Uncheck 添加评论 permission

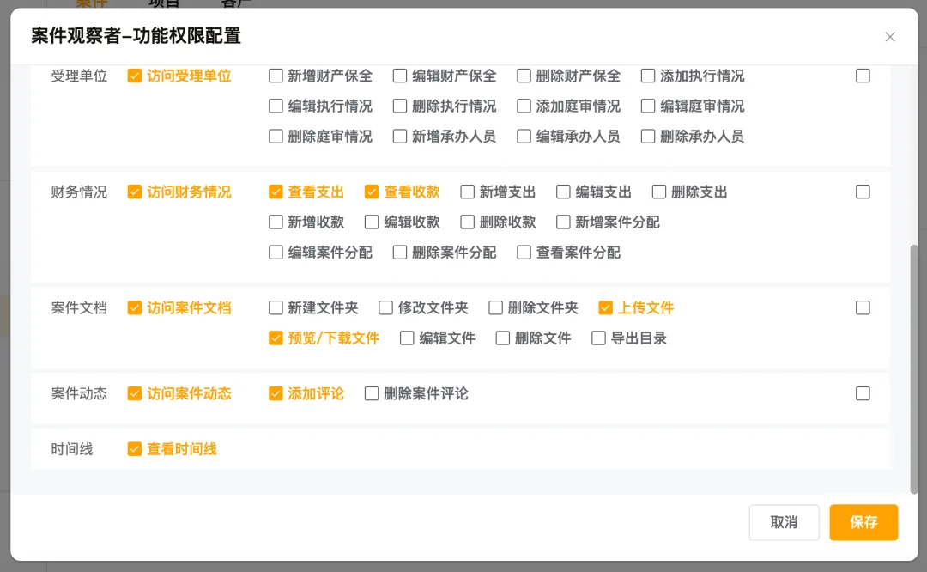click(x=276, y=393)
